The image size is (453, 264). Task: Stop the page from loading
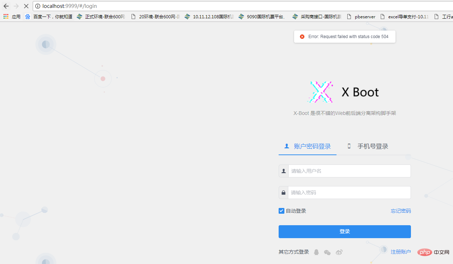coord(26,6)
